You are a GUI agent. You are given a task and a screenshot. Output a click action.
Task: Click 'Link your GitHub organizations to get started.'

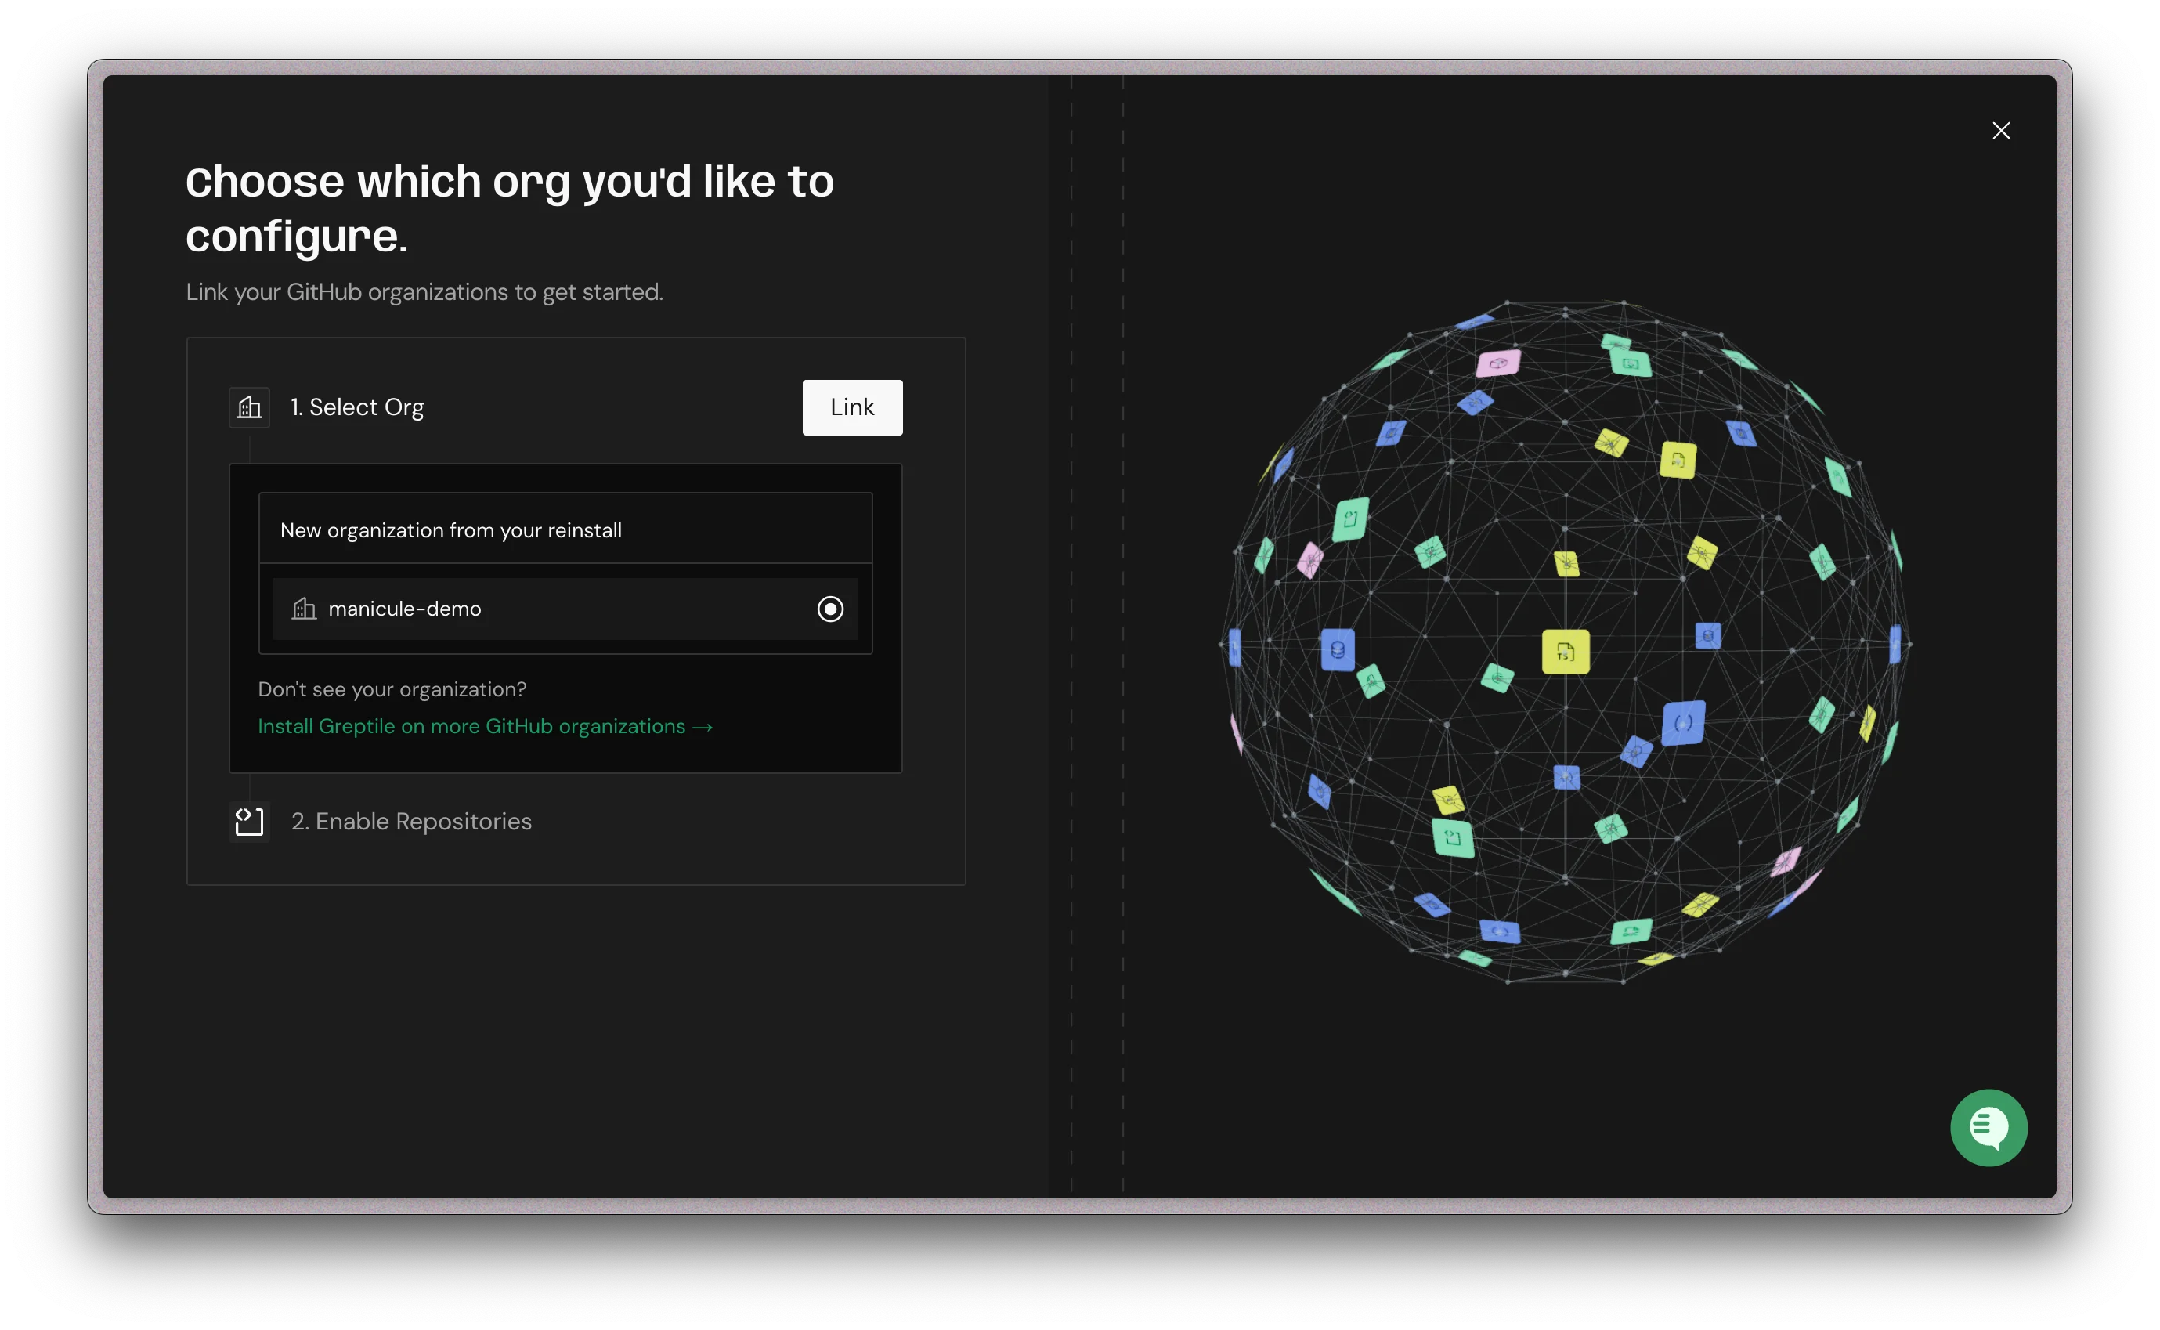(424, 292)
